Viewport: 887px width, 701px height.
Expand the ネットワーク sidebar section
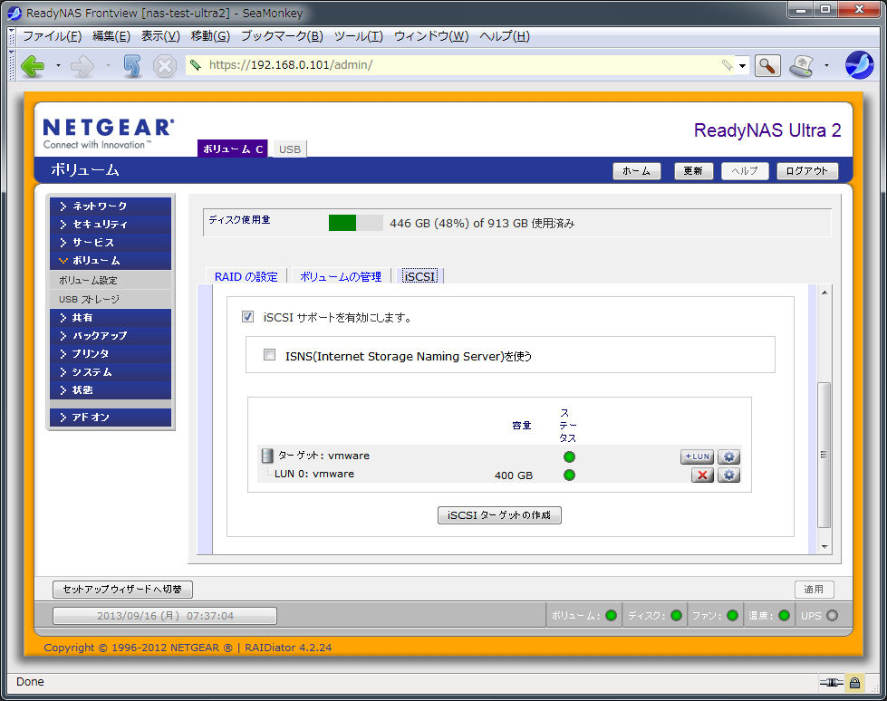pos(111,206)
